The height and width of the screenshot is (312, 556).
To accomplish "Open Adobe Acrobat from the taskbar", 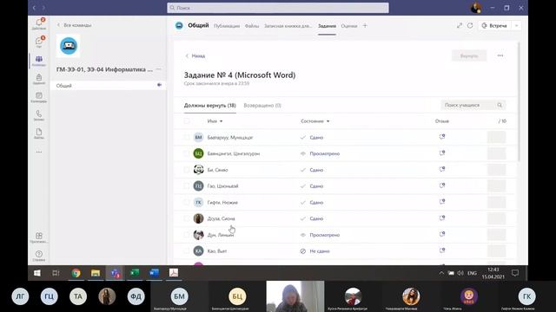I will [174, 273].
